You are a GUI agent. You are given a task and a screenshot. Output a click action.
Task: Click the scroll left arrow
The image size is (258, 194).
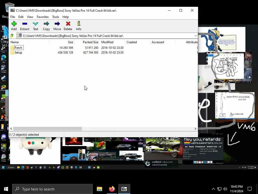click(11, 129)
